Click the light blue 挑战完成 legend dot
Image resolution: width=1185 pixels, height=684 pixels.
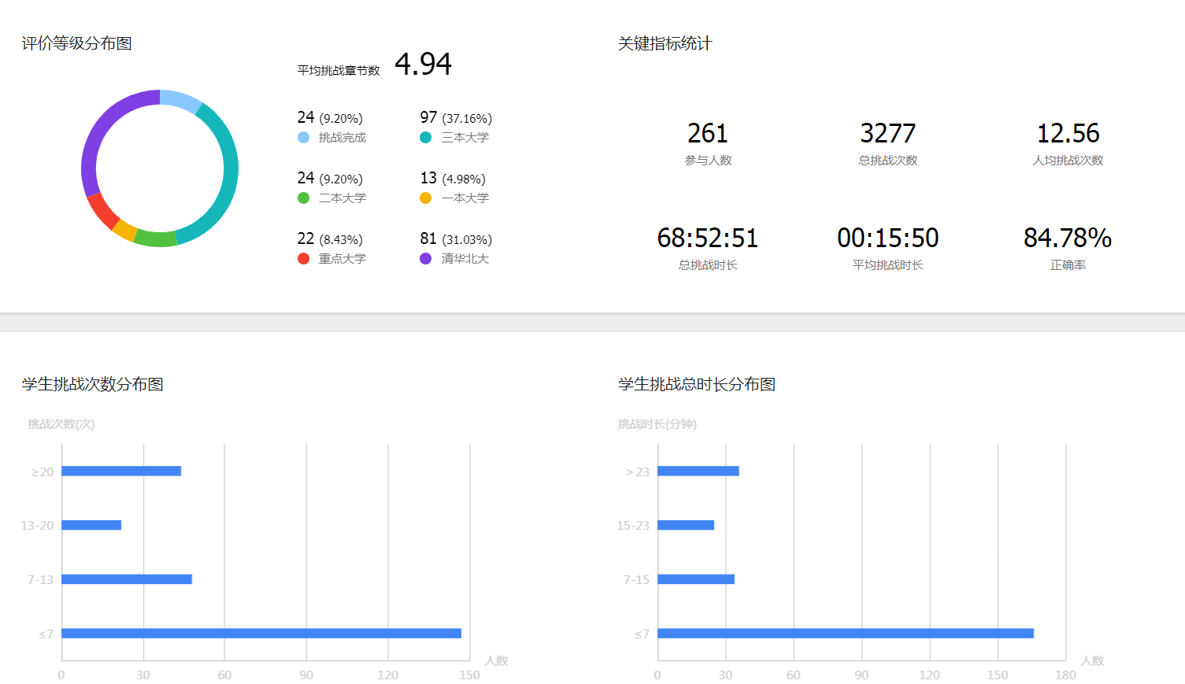[303, 138]
